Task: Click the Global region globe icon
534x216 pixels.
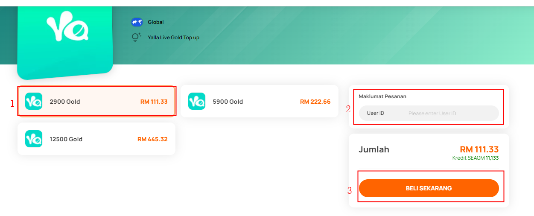Action: click(137, 22)
